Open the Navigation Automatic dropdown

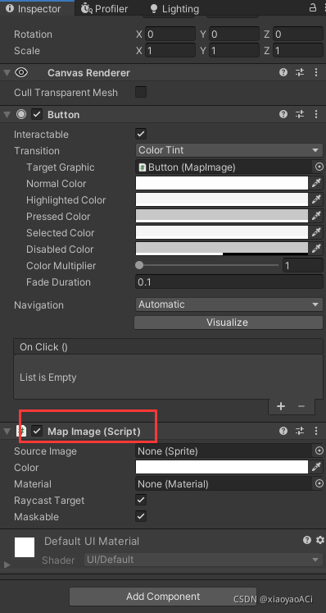tap(229, 304)
